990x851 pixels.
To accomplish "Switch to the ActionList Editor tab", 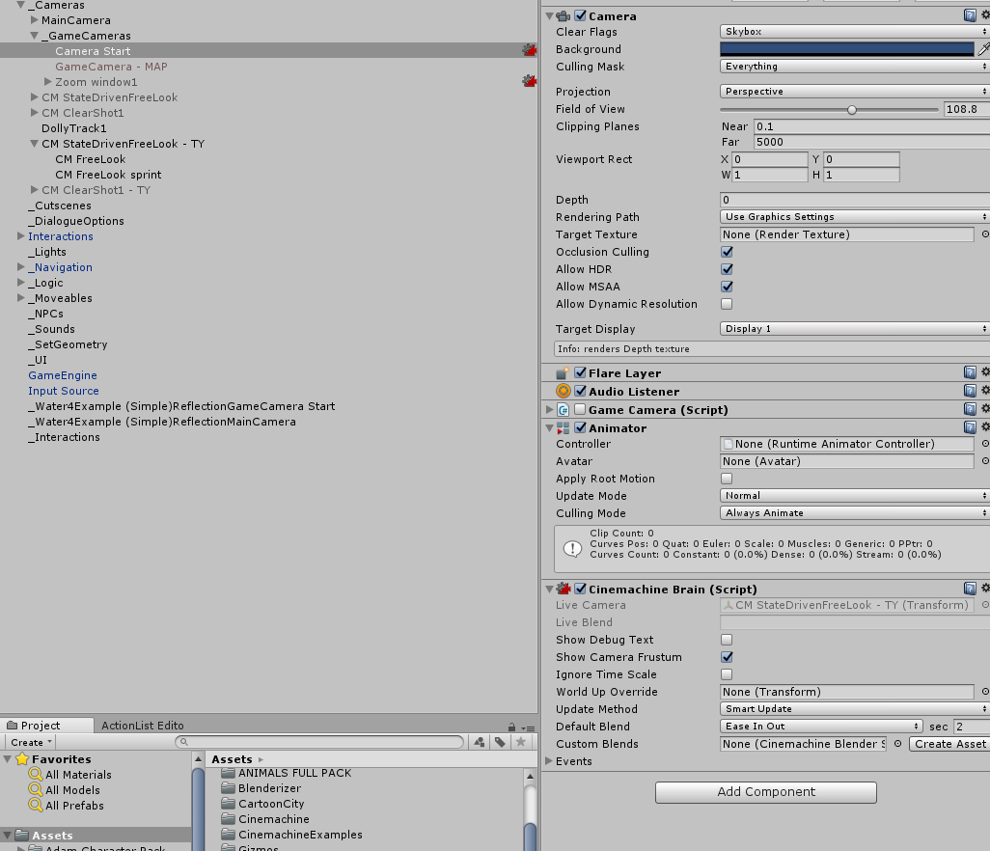I will point(142,726).
